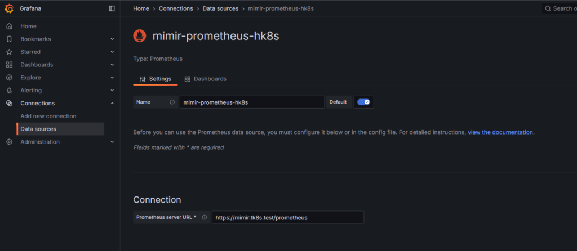Click the Prometheus server URL input field

click(x=287, y=217)
